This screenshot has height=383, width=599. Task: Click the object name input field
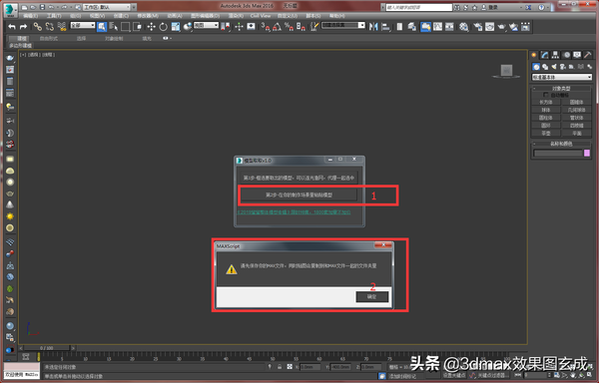558,154
